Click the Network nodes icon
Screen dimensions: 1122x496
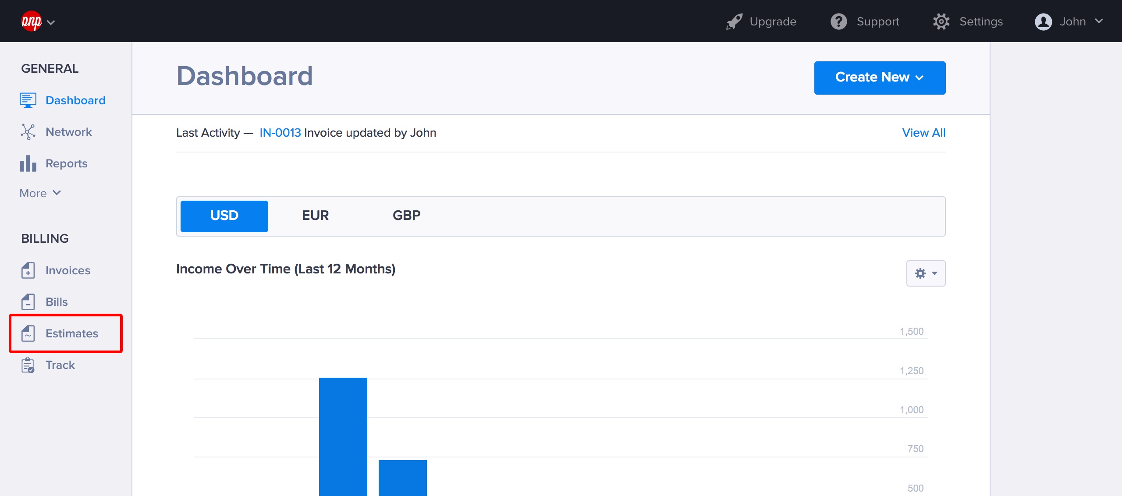28,132
